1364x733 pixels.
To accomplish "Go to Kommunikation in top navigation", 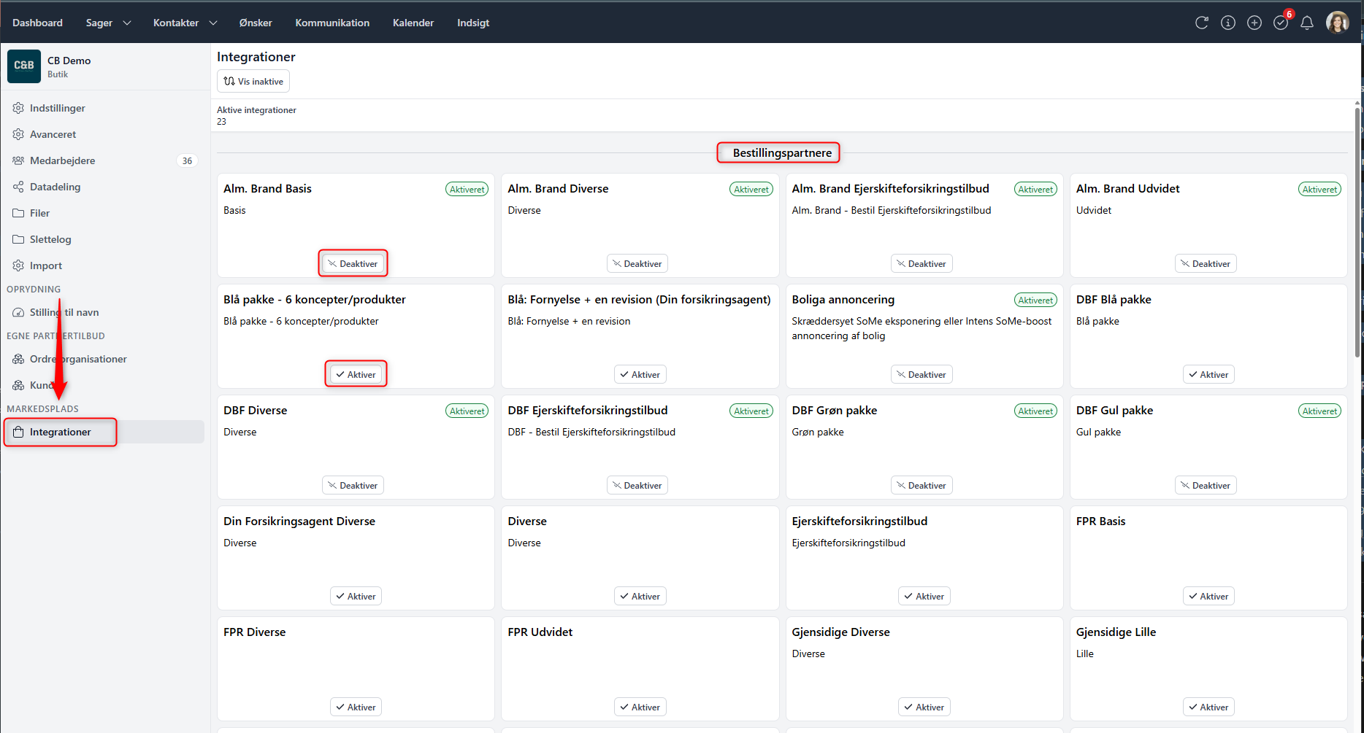I will 332,23.
